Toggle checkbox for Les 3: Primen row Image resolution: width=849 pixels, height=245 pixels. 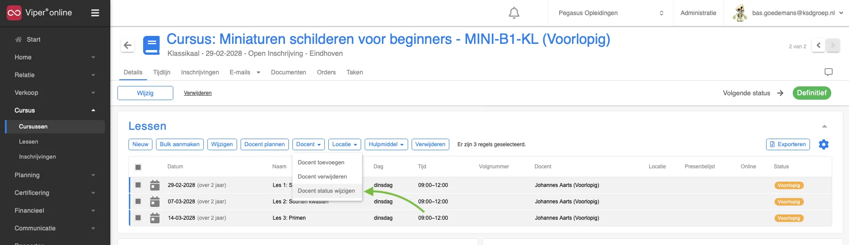pos(138,218)
